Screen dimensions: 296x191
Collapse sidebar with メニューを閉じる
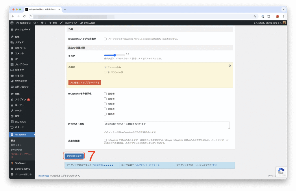coord(22,175)
